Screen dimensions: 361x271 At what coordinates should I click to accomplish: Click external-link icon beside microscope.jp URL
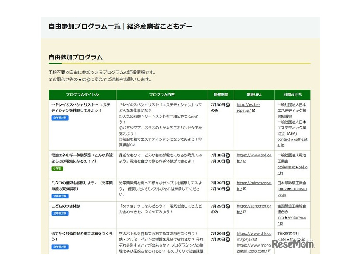click(245, 188)
